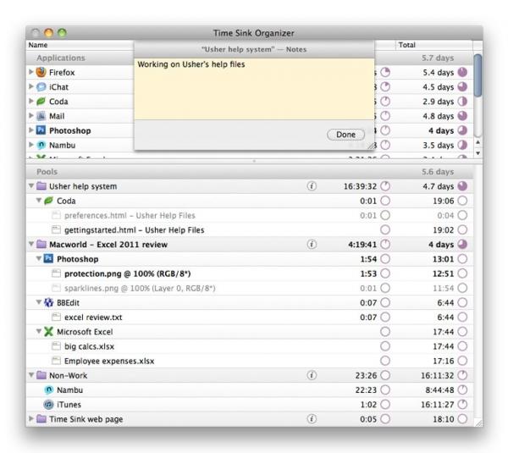The height and width of the screenshot is (453, 508).
Task: Click the Pools section header
Action: (x=250, y=172)
